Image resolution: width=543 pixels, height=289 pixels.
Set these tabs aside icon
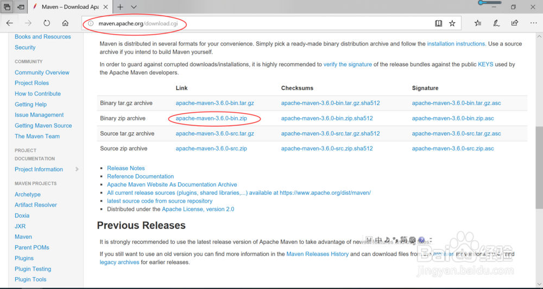(x=21, y=7)
